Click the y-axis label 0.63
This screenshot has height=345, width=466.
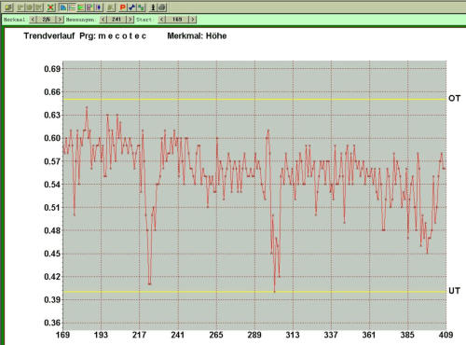[52, 115]
